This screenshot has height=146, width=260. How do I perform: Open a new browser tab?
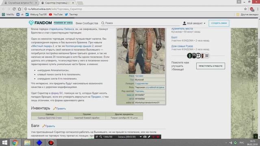tap(80, 3)
